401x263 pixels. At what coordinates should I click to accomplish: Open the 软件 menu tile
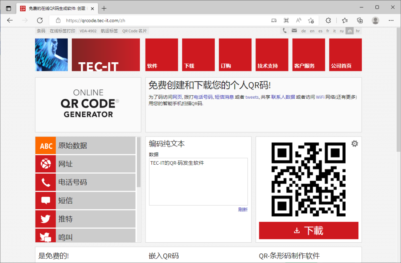162,55
